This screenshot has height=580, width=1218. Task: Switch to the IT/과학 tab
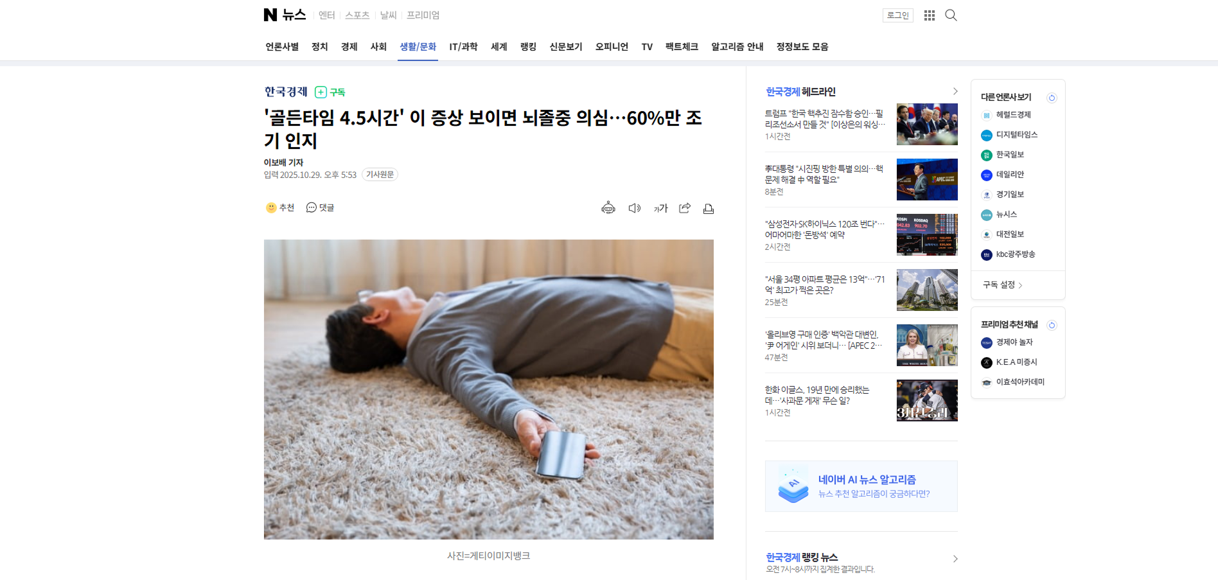[463, 47]
